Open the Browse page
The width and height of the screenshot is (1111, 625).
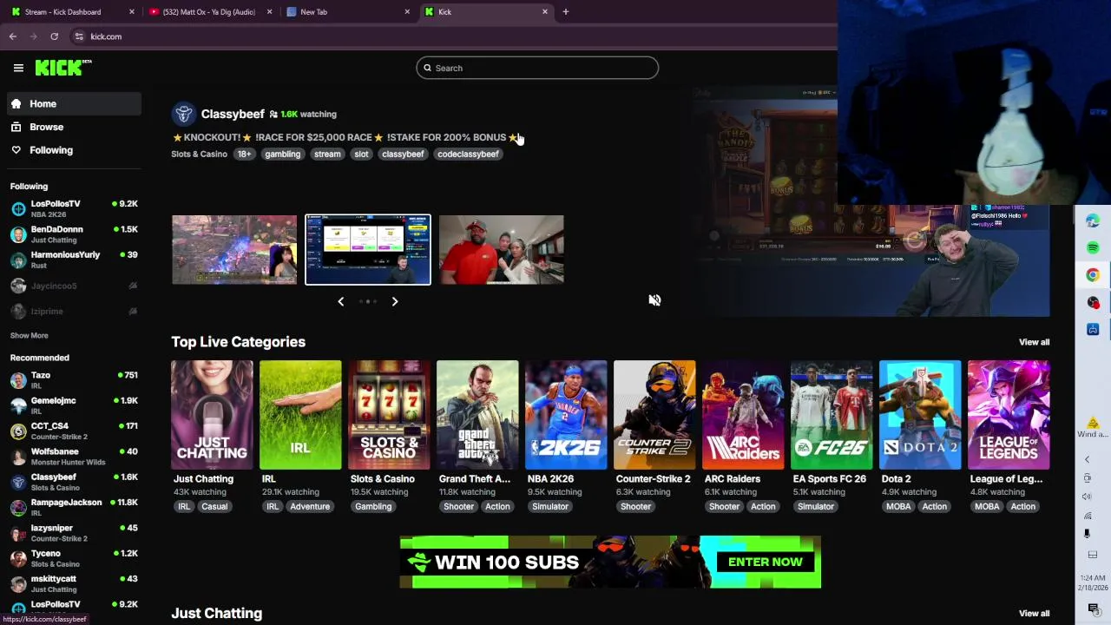tap(73, 127)
